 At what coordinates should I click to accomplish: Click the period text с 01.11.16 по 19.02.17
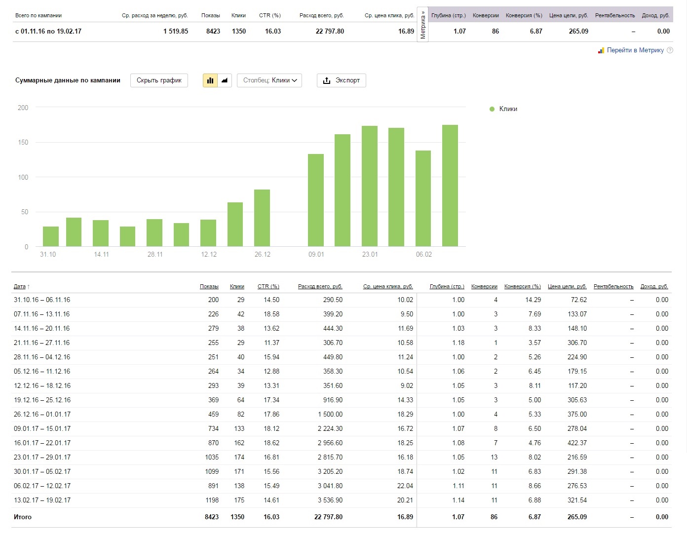pos(48,31)
